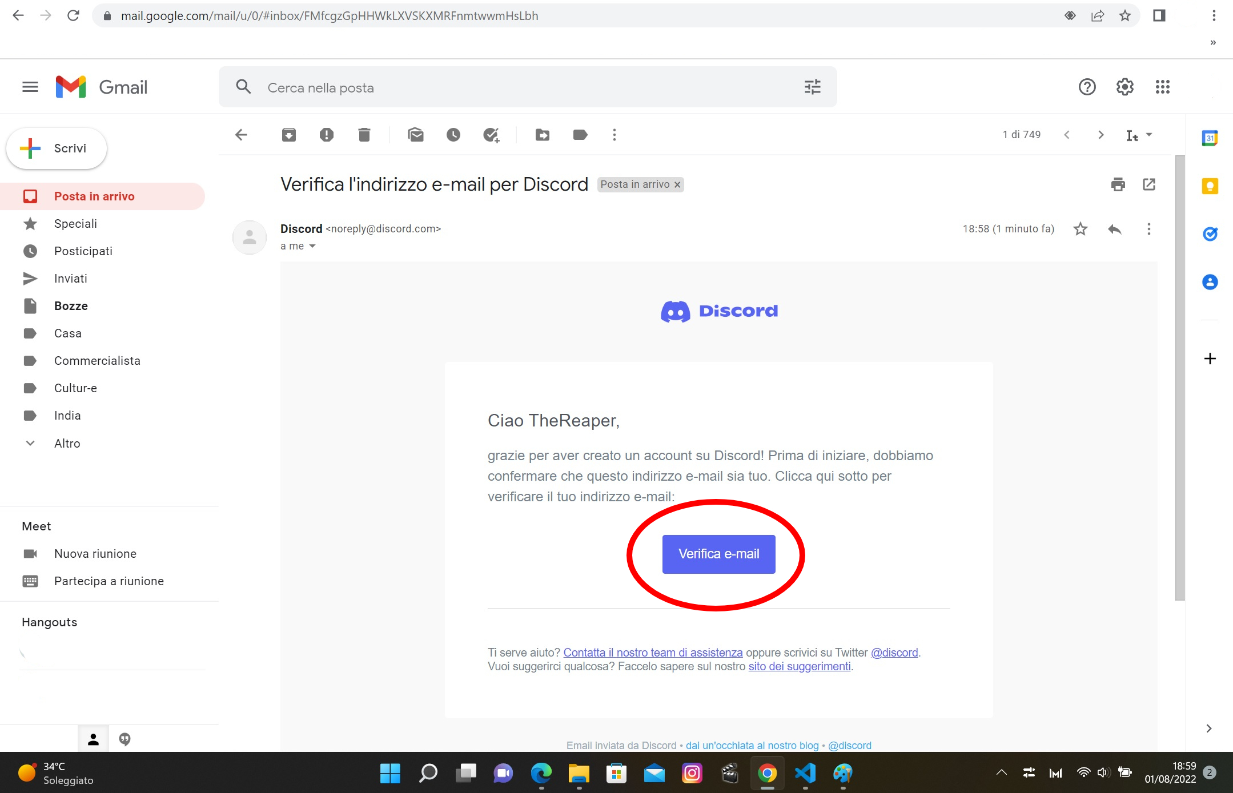Switch to the Posta in arrivo folder
Screen dimensions: 1233x793
click(94, 196)
